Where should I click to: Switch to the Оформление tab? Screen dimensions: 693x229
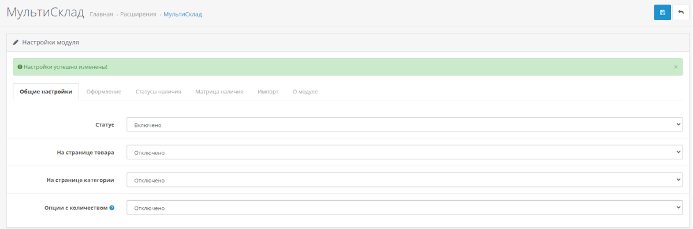pyautogui.click(x=104, y=92)
